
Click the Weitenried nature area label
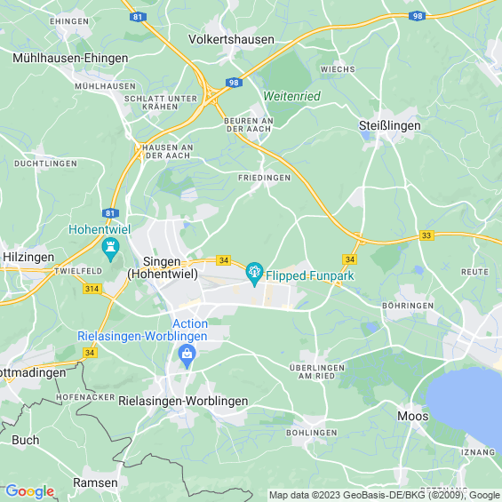[x=291, y=96]
